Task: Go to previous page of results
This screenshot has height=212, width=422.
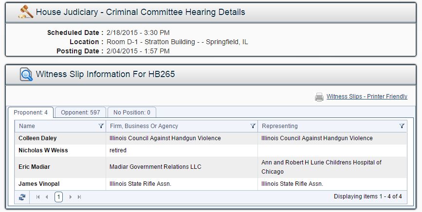Action: click(x=47, y=197)
